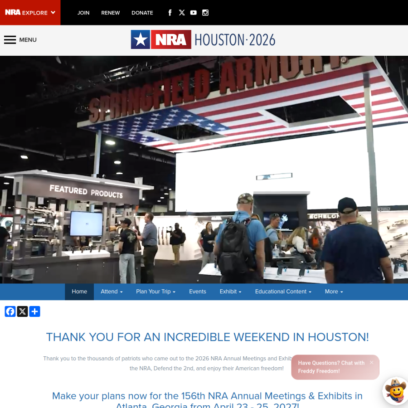
Task: Expand the More dropdown menu
Action: click(x=334, y=291)
